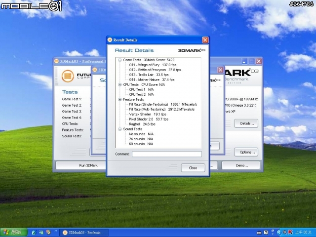Close the 3DMark Score window behind the dialog
The image size is (316, 237).
click(220, 70)
